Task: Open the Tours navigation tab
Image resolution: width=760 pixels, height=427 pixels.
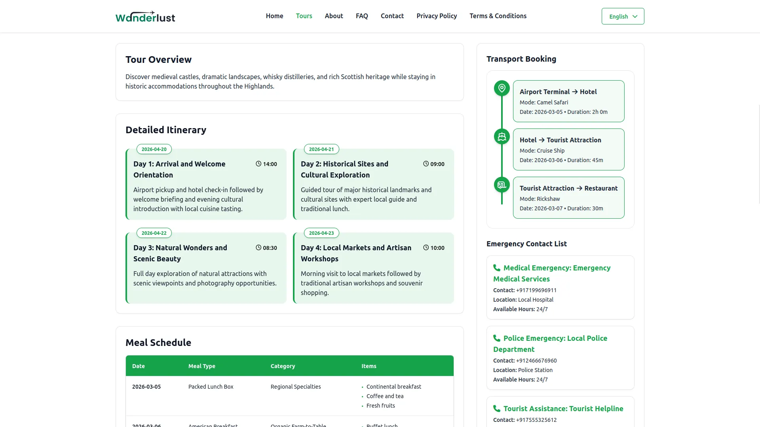Action: point(304,16)
